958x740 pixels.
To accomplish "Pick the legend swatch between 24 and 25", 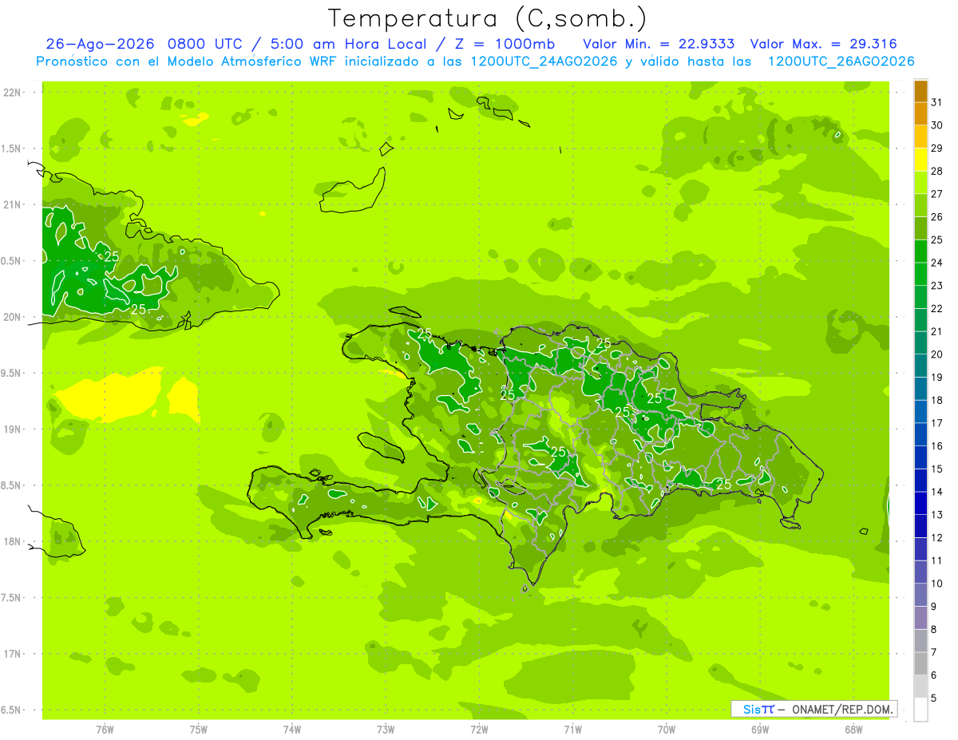I will pos(920,251).
